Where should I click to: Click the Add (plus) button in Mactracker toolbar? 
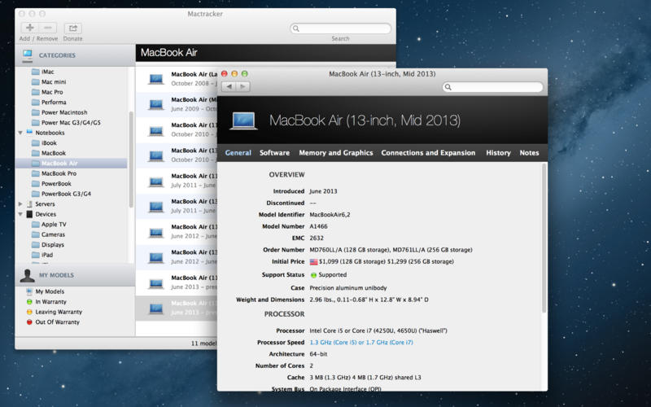coord(30,28)
